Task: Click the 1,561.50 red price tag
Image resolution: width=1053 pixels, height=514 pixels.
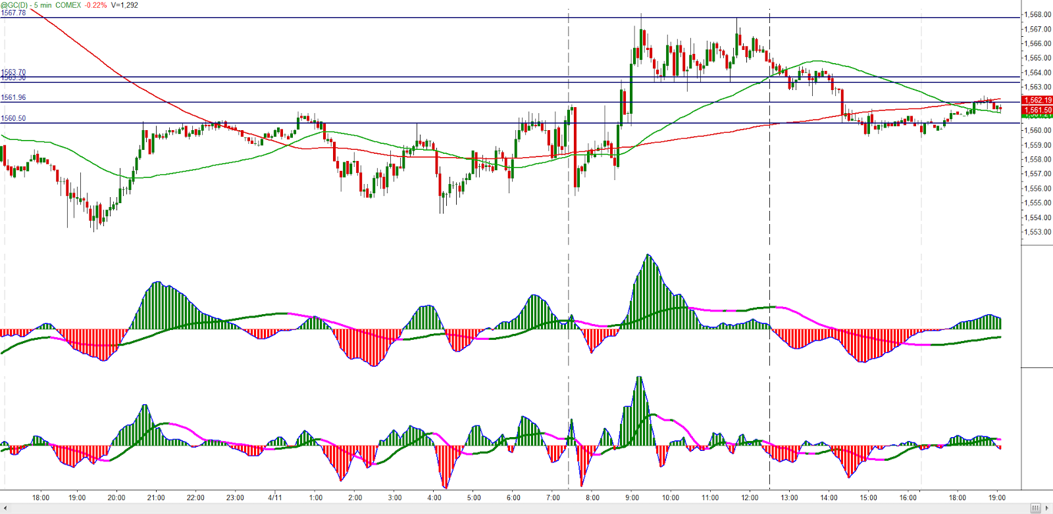Action: 1037,110
